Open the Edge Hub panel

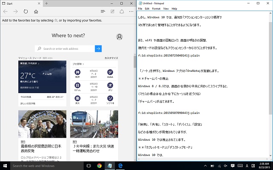(x=103, y=11)
